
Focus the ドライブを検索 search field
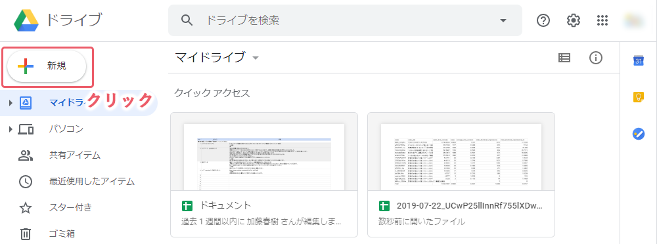point(345,20)
